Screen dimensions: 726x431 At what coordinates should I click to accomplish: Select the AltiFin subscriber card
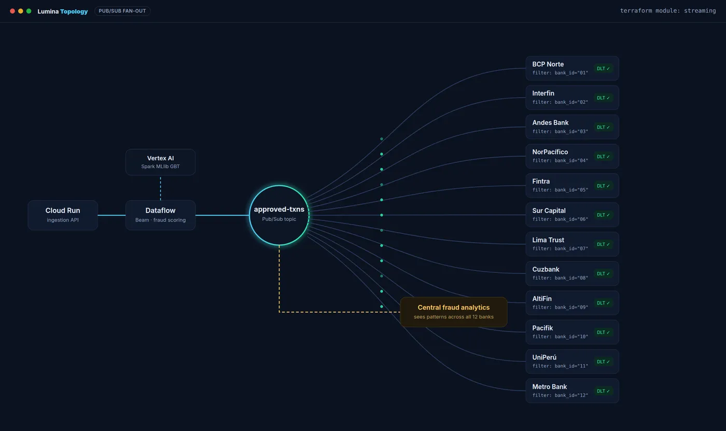pos(572,303)
